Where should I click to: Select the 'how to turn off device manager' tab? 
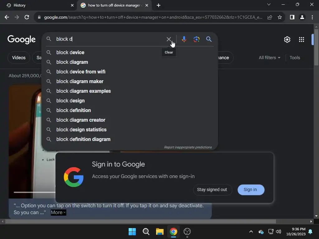coord(115,5)
